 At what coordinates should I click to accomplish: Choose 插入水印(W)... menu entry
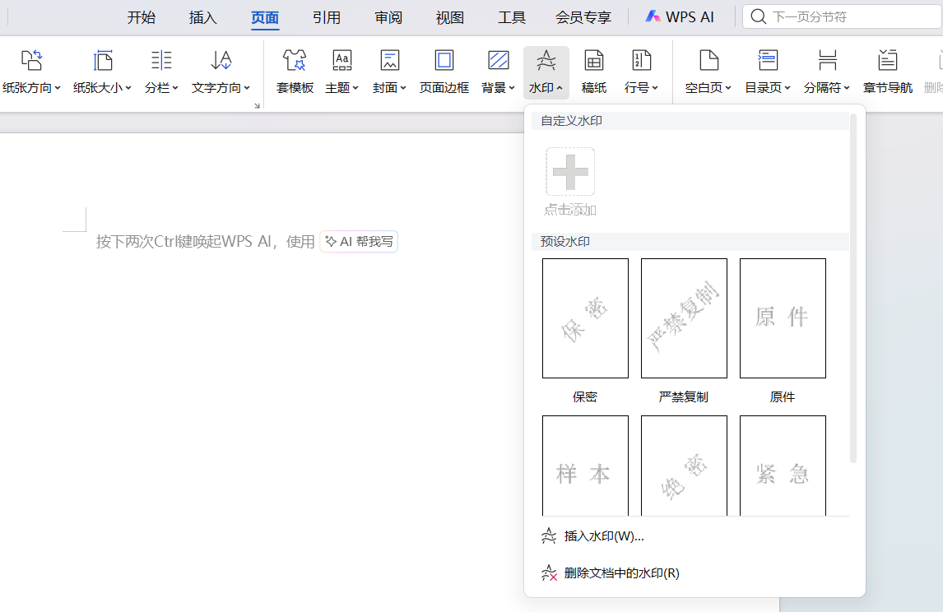click(x=604, y=536)
